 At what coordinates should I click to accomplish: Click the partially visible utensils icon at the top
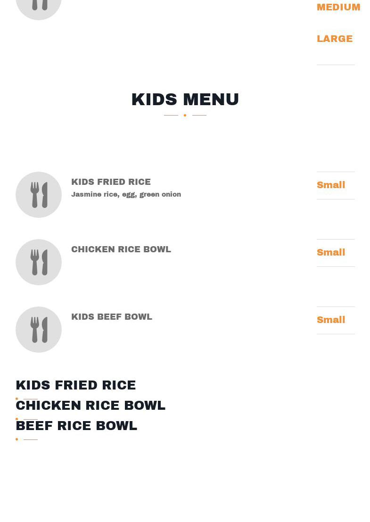pos(39,6)
